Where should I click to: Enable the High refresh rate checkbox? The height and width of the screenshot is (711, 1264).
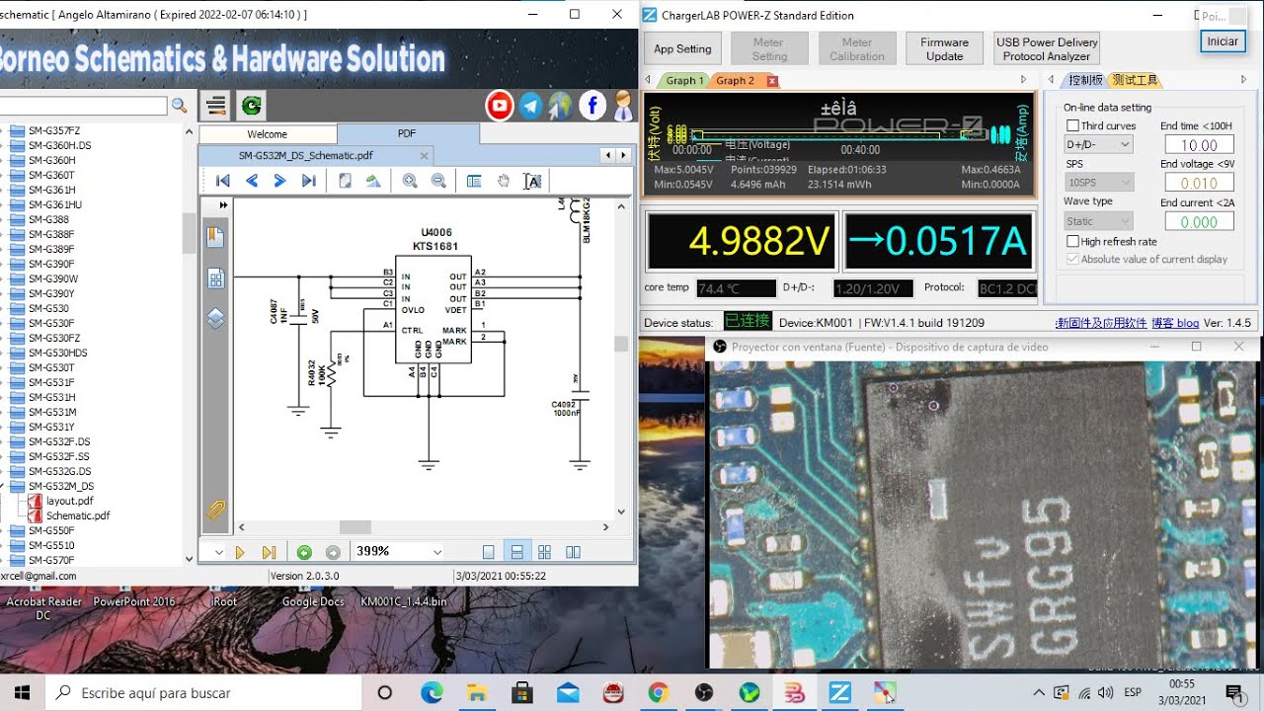pos(1072,241)
